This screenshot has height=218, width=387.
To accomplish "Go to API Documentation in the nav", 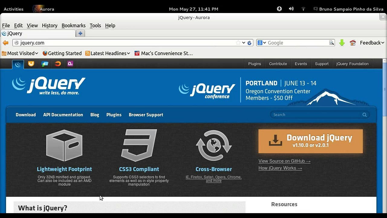I will point(63,115).
